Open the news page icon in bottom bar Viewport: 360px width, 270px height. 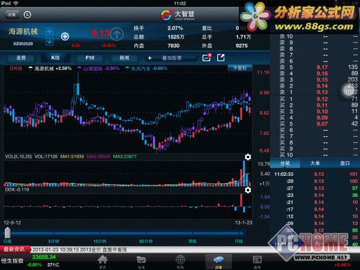257,262
